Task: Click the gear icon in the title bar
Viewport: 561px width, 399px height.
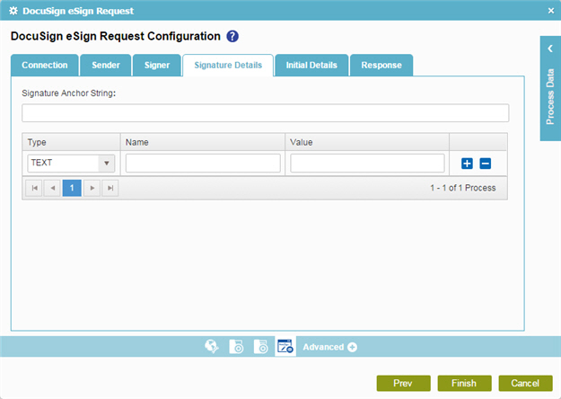Action: coord(13,11)
